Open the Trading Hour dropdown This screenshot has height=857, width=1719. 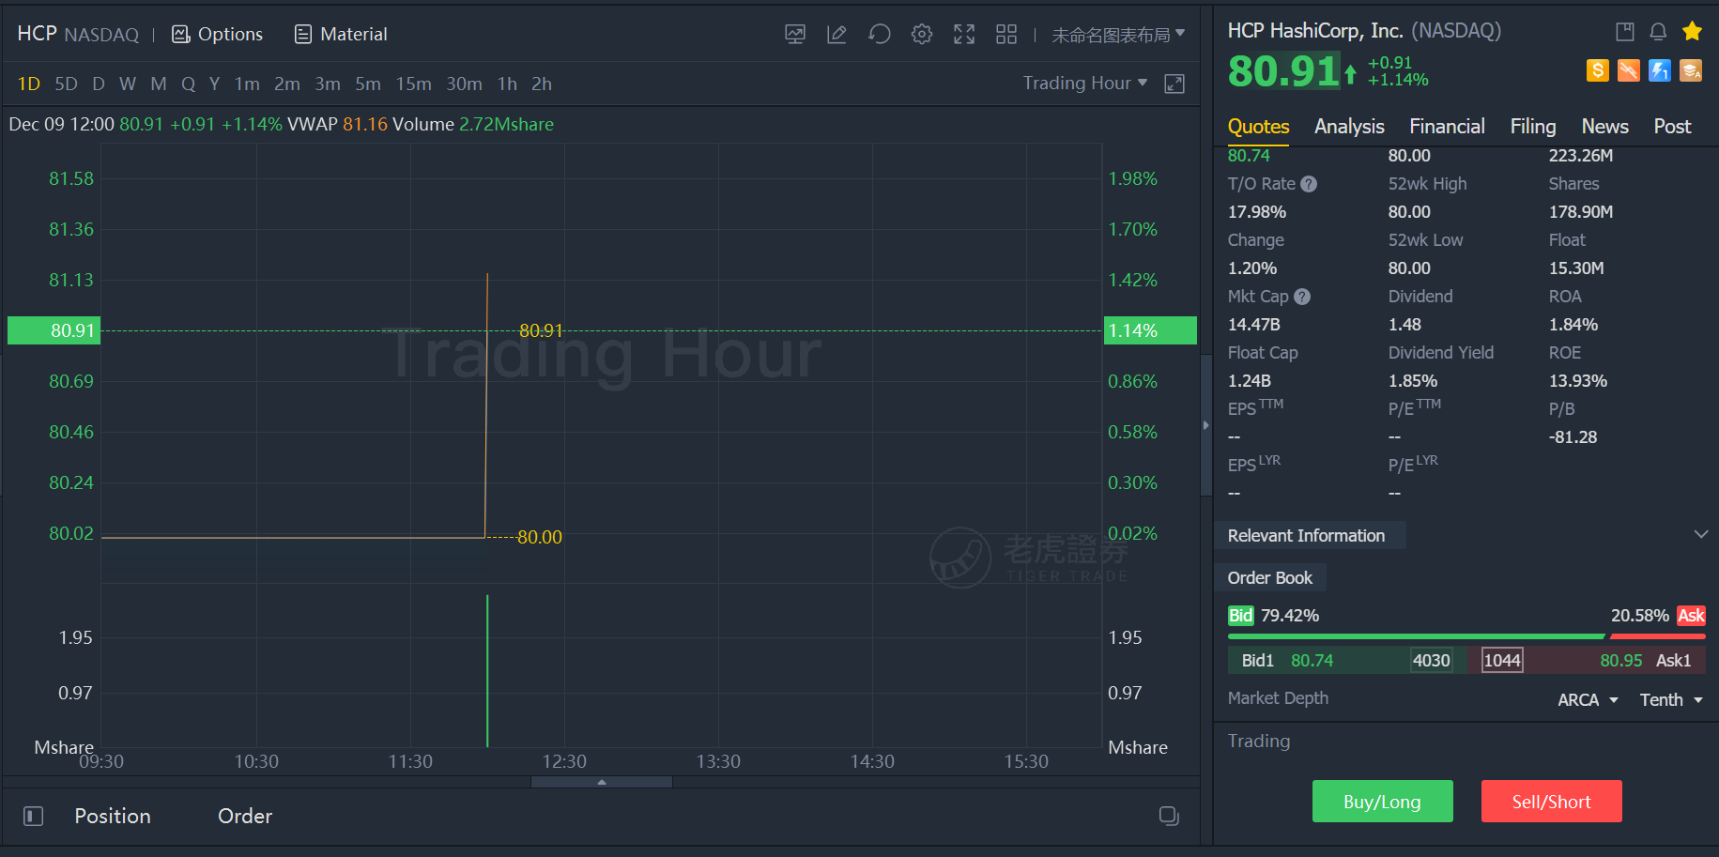(x=1085, y=84)
